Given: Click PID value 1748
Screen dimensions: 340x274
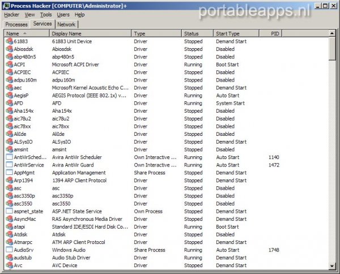Looking at the screenshot, I should (x=274, y=250).
